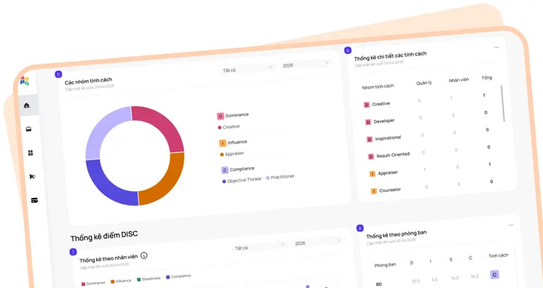The width and height of the screenshot is (543, 288).
Task: Click the Counselor row label
Action: point(390,190)
